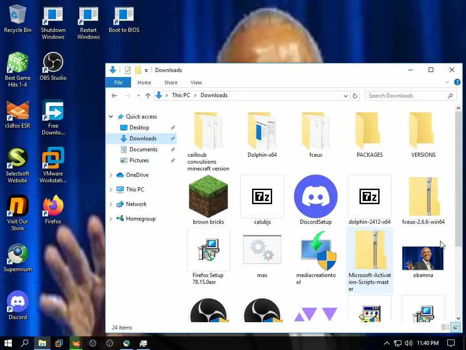The height and width of the screenshot is (350, 466).
Task: Open the Windows Start menu
Action: pos(8,343)
